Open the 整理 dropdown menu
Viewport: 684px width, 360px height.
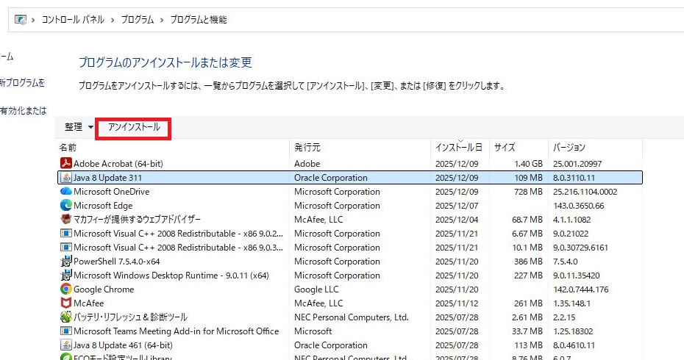79,127
